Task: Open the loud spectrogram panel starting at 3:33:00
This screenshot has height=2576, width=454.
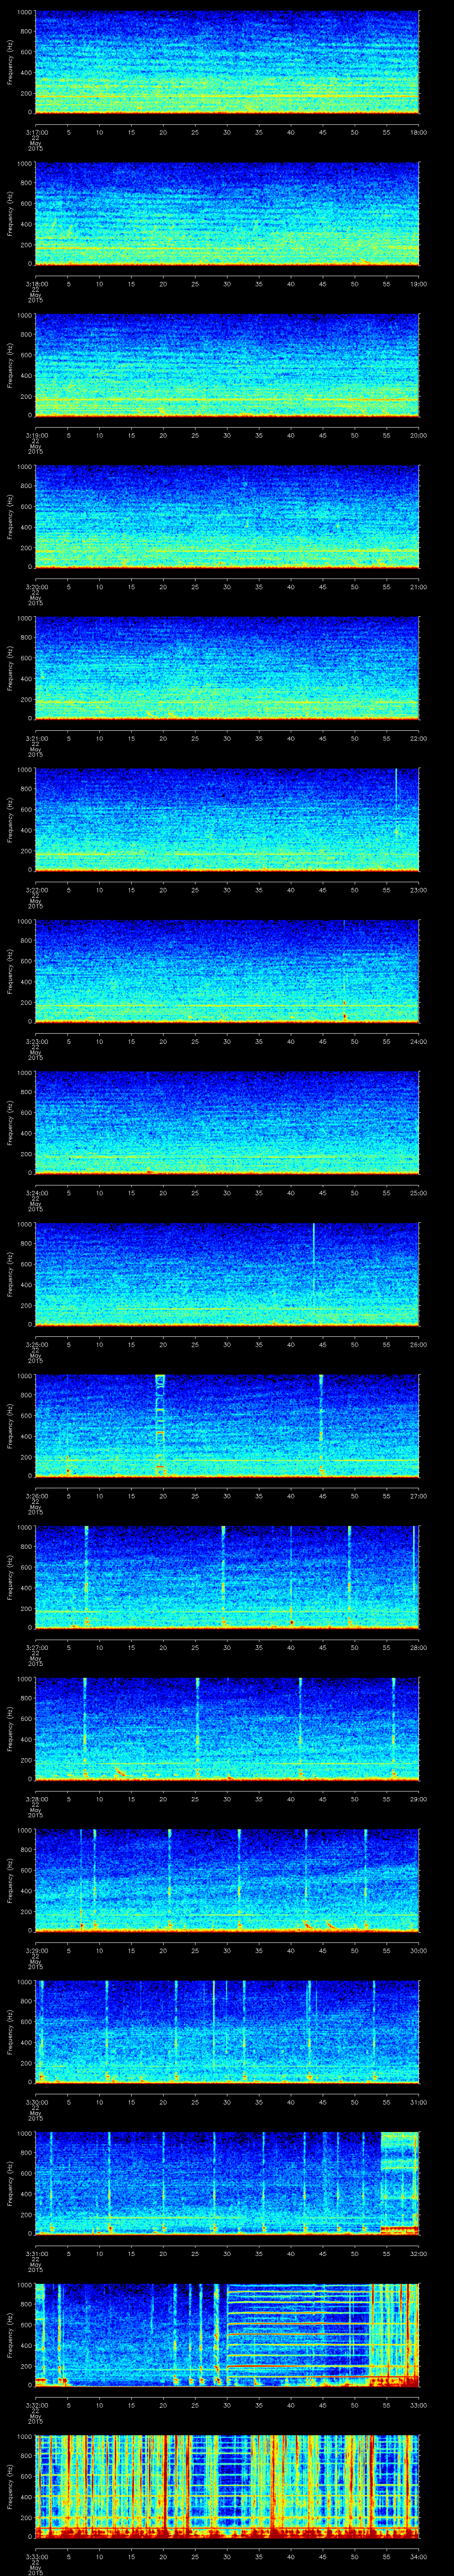Action: click(227, 2487)
